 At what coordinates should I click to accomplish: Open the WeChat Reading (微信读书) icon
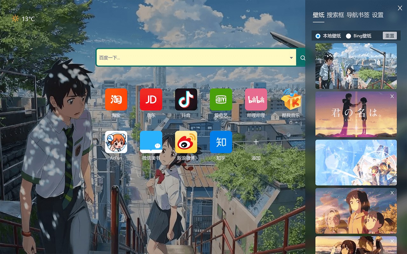(151, 142)
